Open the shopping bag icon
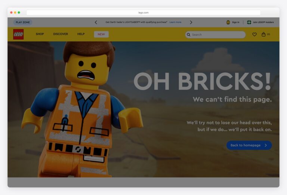Image resolution: width=287 pixels, height=195 pixels. pos(263,34)
